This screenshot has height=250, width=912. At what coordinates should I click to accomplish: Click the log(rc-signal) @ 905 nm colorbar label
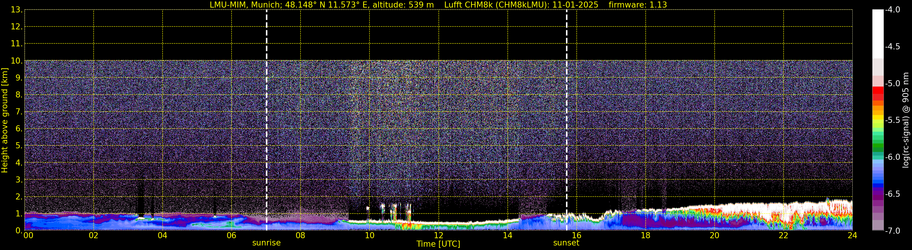[906, 120]
